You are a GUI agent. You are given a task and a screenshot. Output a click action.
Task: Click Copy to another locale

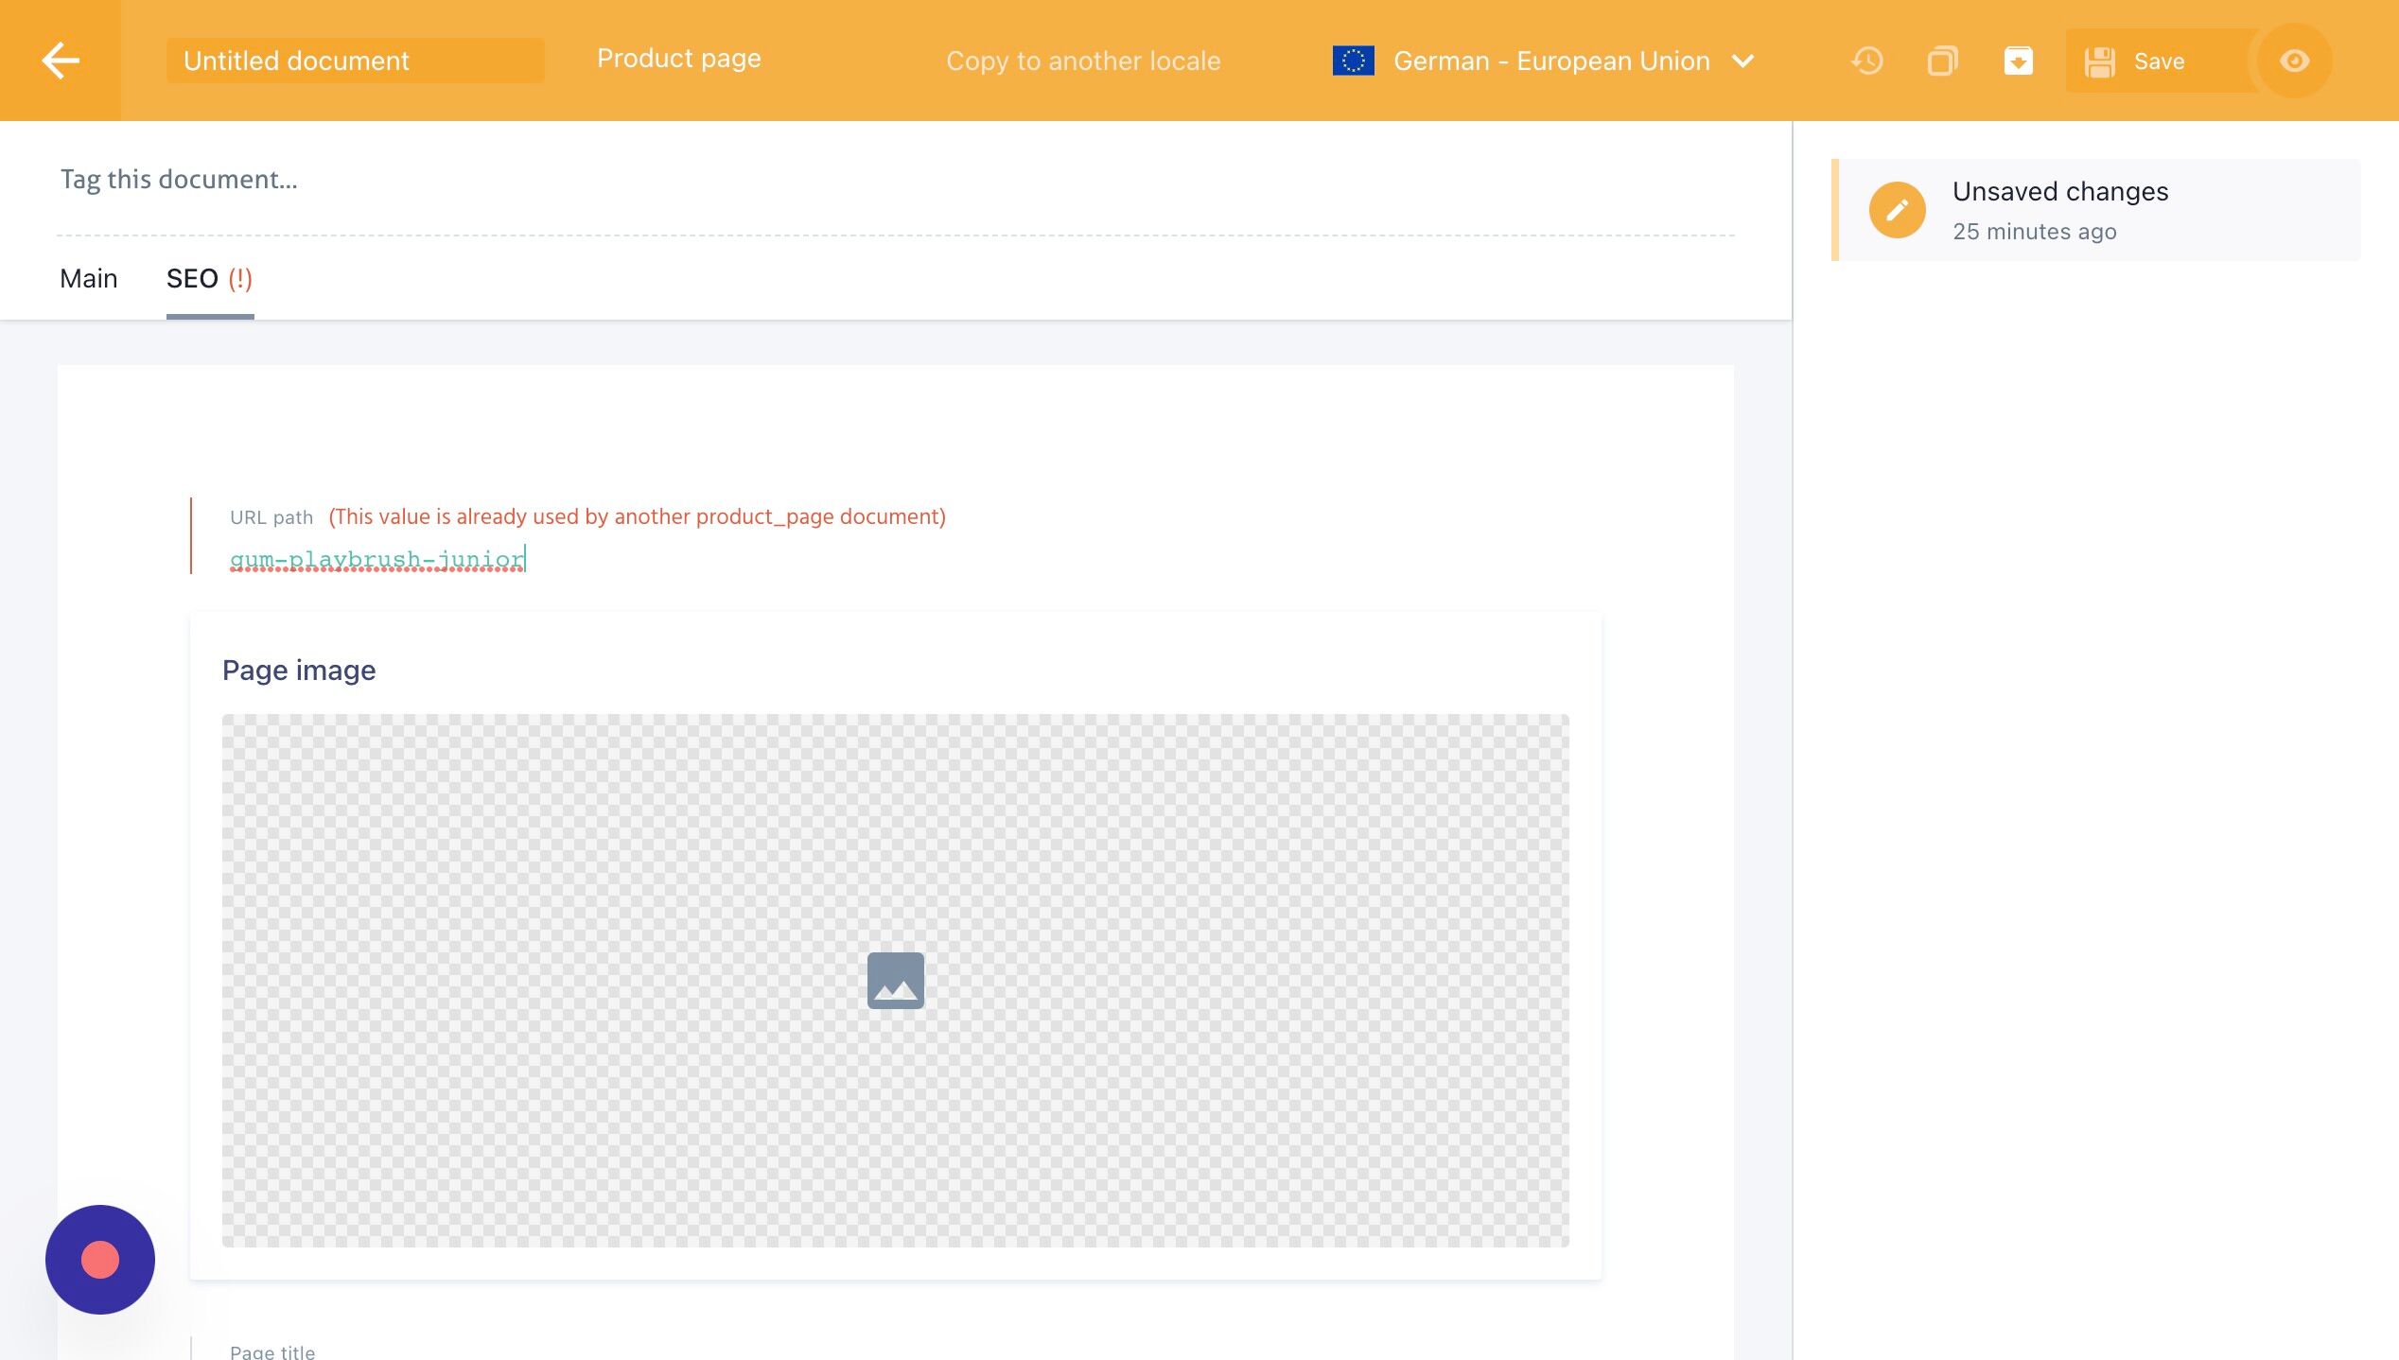click(x=1083, y=61)
